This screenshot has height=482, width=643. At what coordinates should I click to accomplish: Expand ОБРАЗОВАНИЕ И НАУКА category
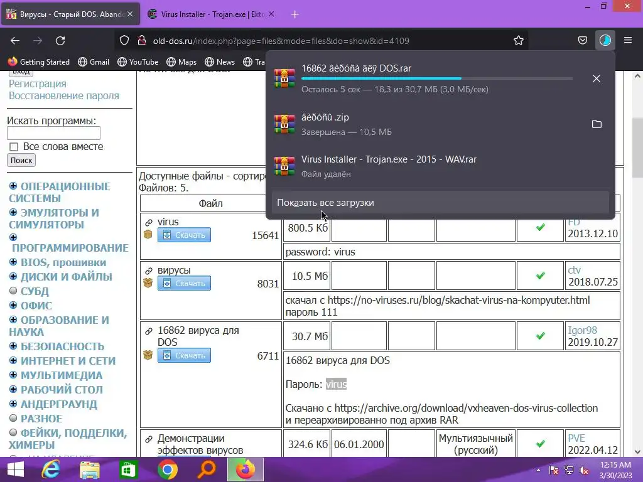point(13,319)
